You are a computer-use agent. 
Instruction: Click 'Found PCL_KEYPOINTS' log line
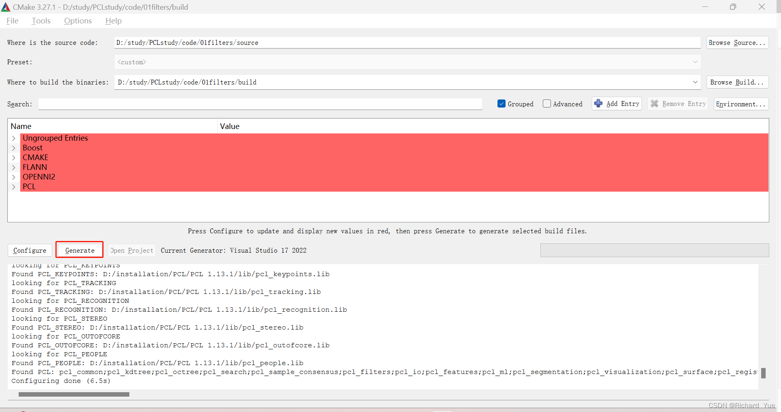[x=171, y=274]
